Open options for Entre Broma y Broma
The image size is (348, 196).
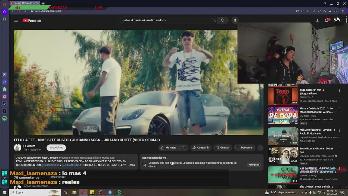click(339, 149)
